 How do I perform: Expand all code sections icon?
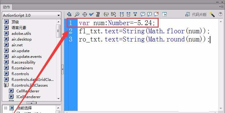pyautogui.click(x=135, y=14)
